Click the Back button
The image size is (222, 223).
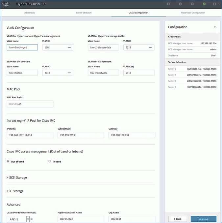pyautogui.click(x=178, y=219)
